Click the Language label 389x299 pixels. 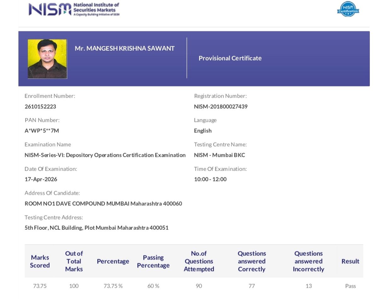tap(205, 120)
